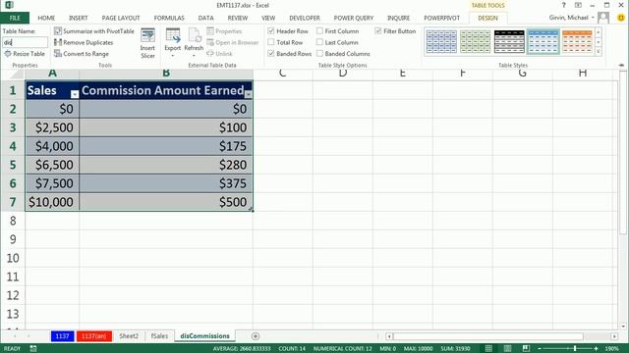Open the Export table menu

coord(173,43)
